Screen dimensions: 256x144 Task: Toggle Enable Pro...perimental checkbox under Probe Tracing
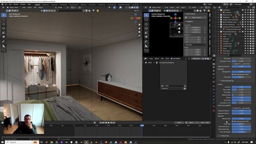pyautogui.click(x=232, y=108)
